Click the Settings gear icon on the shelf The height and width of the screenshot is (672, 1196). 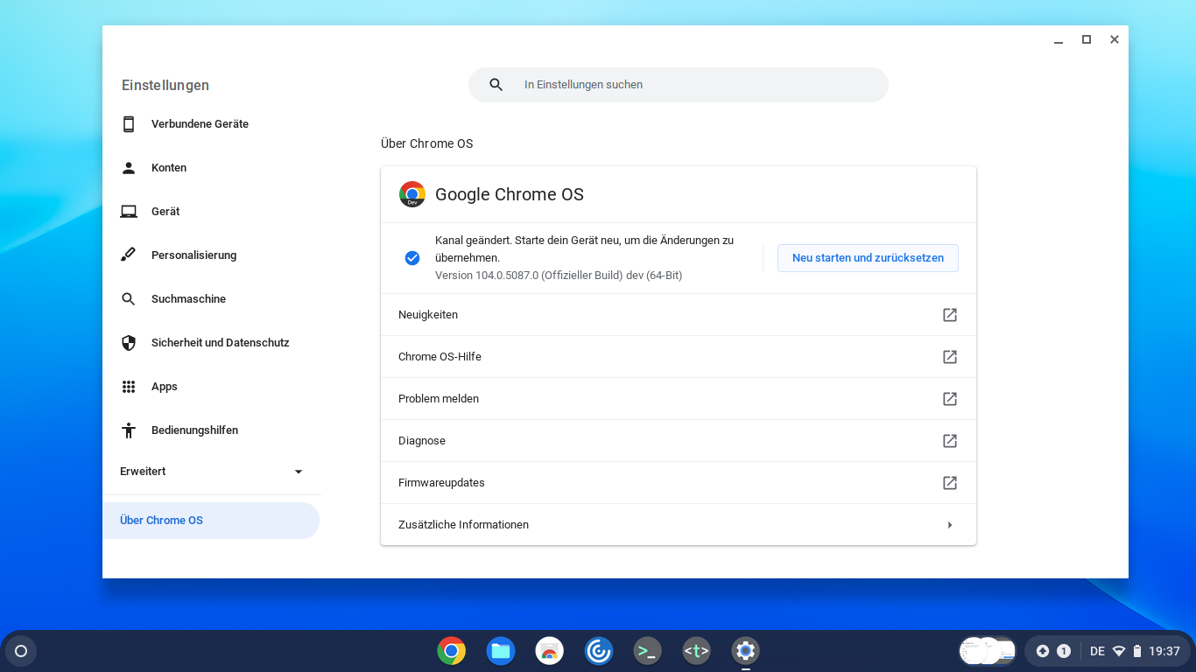coord(746,651)
